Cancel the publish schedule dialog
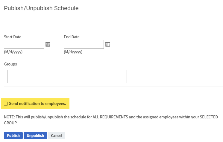 (57, 136)
